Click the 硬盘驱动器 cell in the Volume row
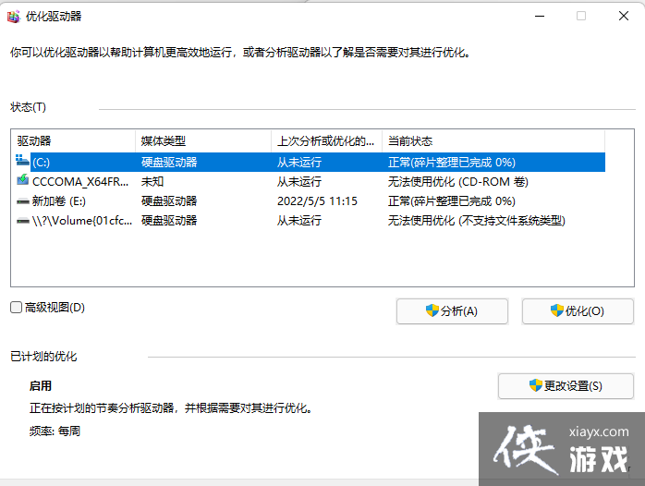 click(169, 221)
